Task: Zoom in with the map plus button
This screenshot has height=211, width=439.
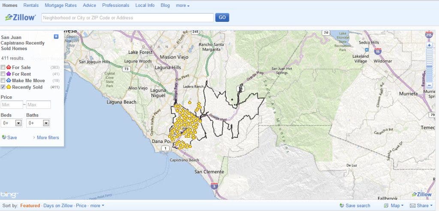Action: point(430,45)
